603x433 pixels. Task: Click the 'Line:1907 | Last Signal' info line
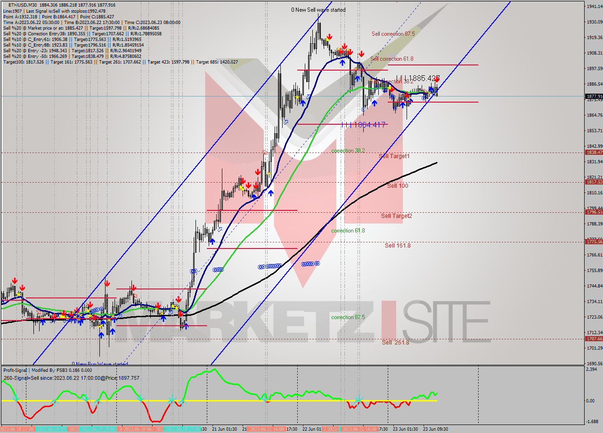pyautogui.click(x=54, y=11)
